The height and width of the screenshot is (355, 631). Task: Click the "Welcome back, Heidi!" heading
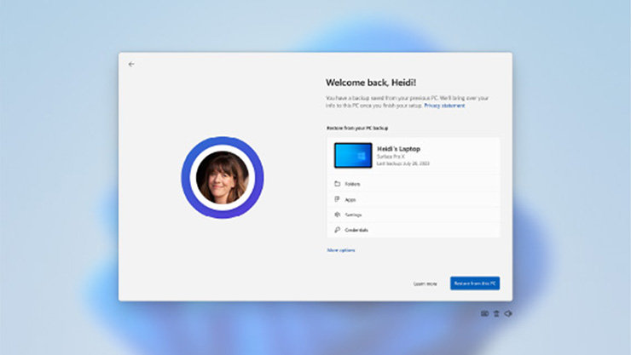click(x=371, y=83)
